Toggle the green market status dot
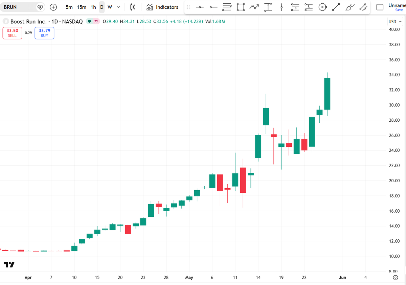 point(89,21)
